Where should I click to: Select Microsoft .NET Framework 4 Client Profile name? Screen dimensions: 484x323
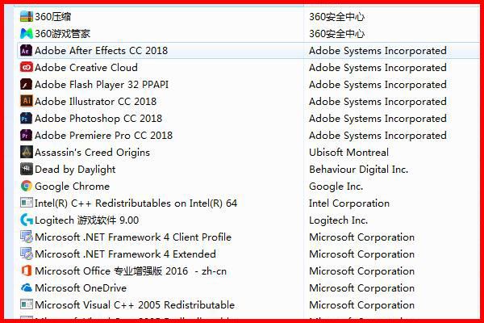click(x=133, y=237)
